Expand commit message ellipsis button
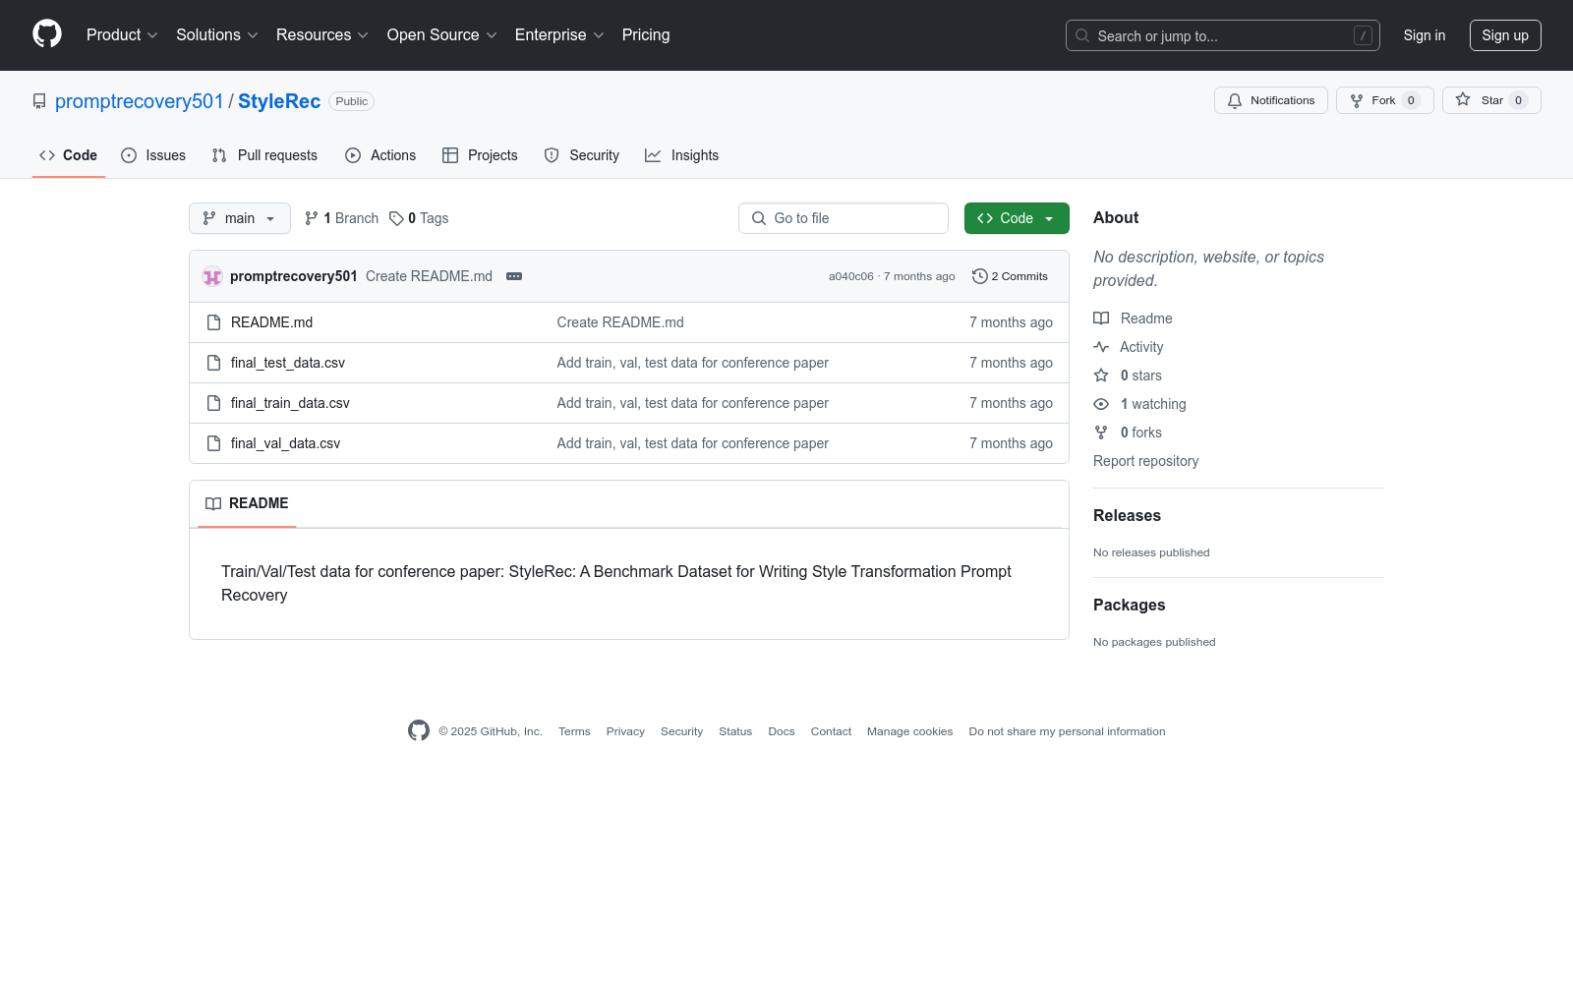Screen dimensions: 1573x983 pyautogui.click(x=514, y=276)
